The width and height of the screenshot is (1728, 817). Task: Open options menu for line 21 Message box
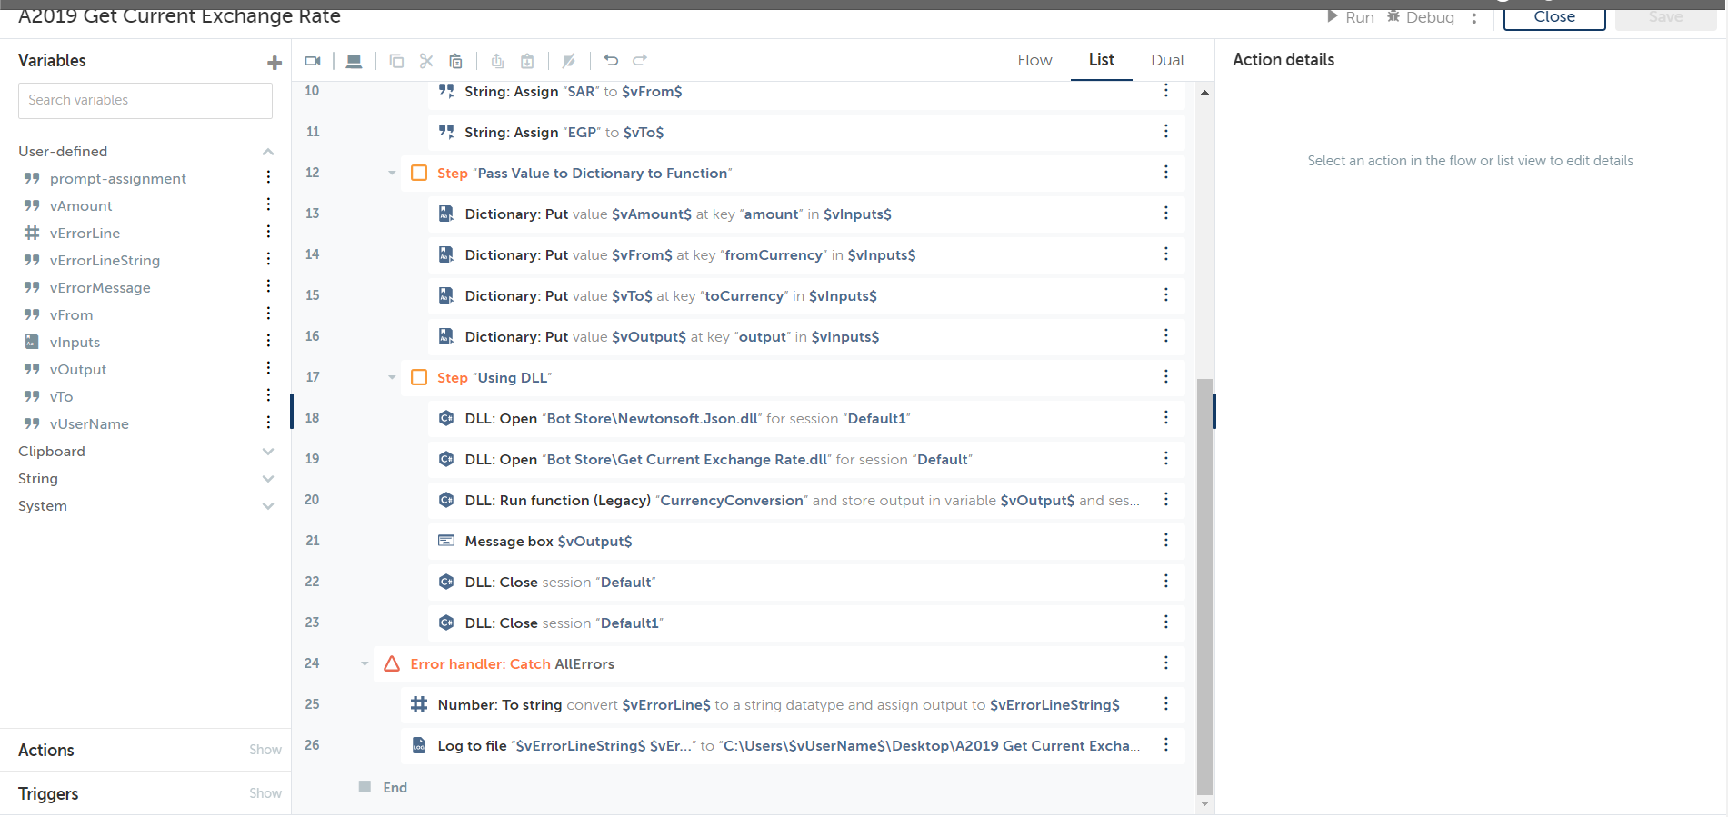[1165, 541]
